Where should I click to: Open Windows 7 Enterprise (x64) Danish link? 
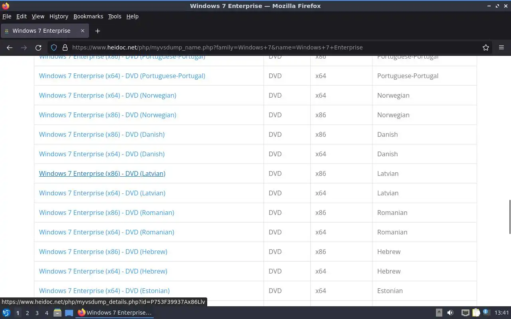coord(102,154)
